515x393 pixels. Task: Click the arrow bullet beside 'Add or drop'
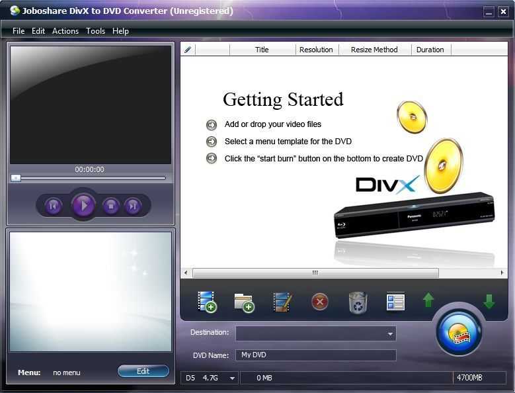click(x=212, y=125)
